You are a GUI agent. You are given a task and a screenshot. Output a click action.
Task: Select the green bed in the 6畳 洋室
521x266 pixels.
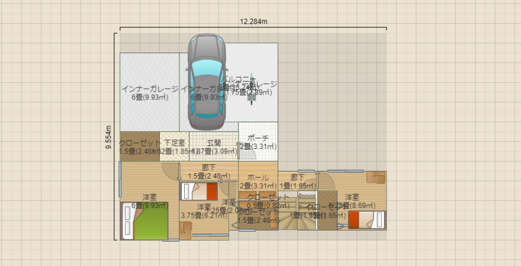pos(144,220)
